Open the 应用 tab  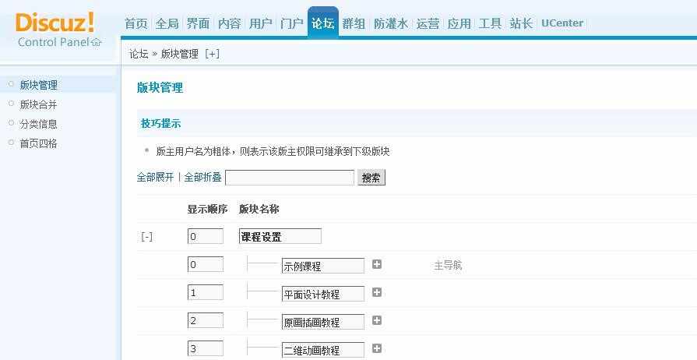(459, 23)
